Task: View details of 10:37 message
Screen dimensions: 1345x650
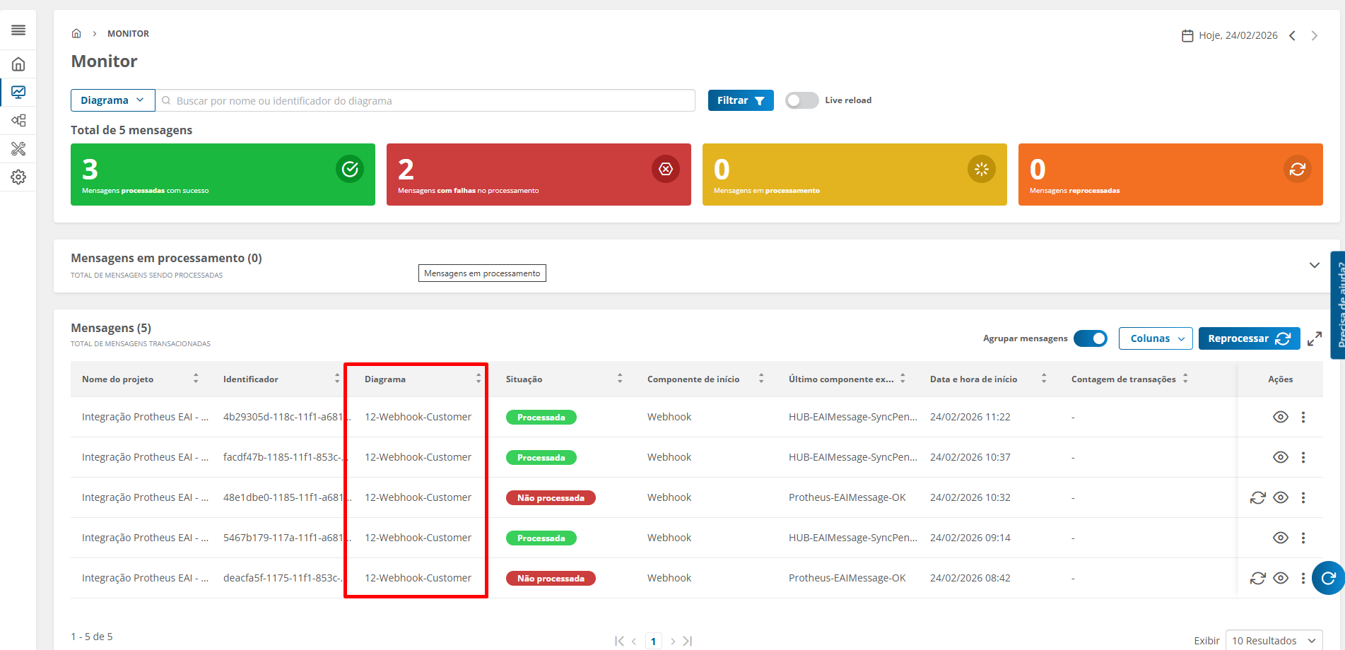Action: (1281, 457)
